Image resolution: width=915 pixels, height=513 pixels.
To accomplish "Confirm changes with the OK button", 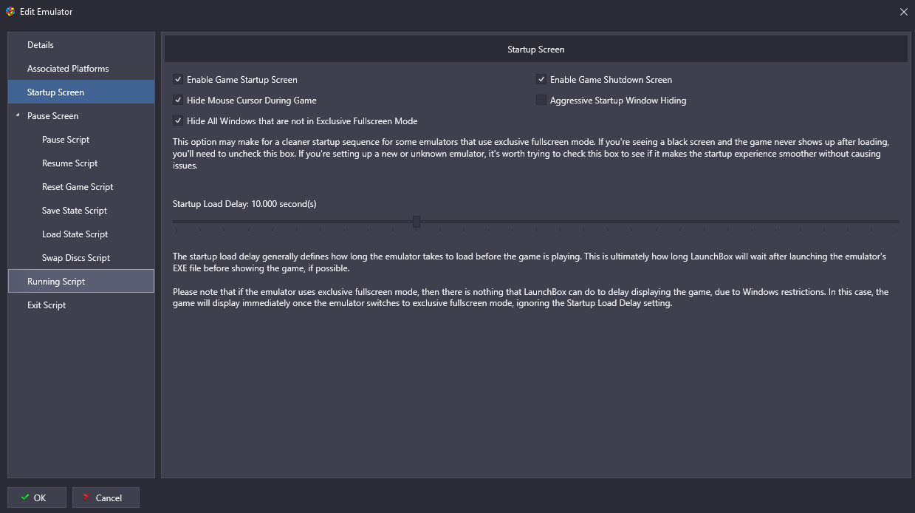I will 37,497.
